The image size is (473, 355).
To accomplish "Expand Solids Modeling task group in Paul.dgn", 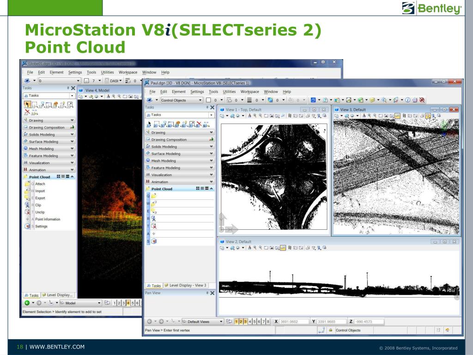I will click(x=180, y=147).
